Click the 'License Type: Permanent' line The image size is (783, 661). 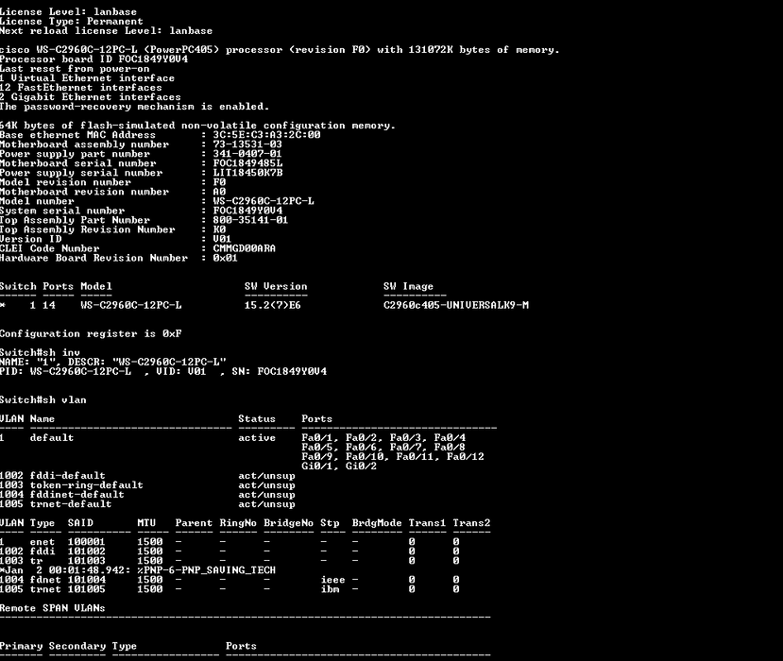pos(72,22)
